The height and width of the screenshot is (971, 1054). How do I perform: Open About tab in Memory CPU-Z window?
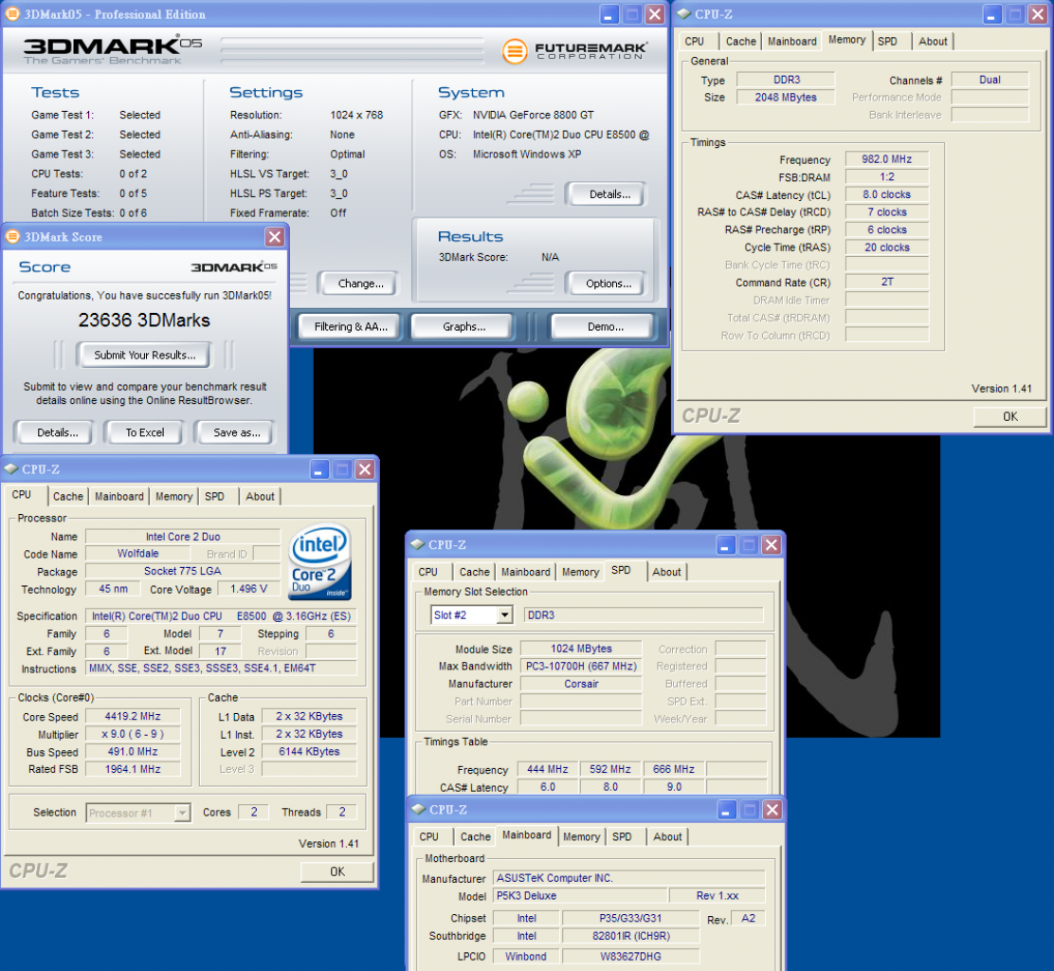pyautogui.click(x=933, y=42)
